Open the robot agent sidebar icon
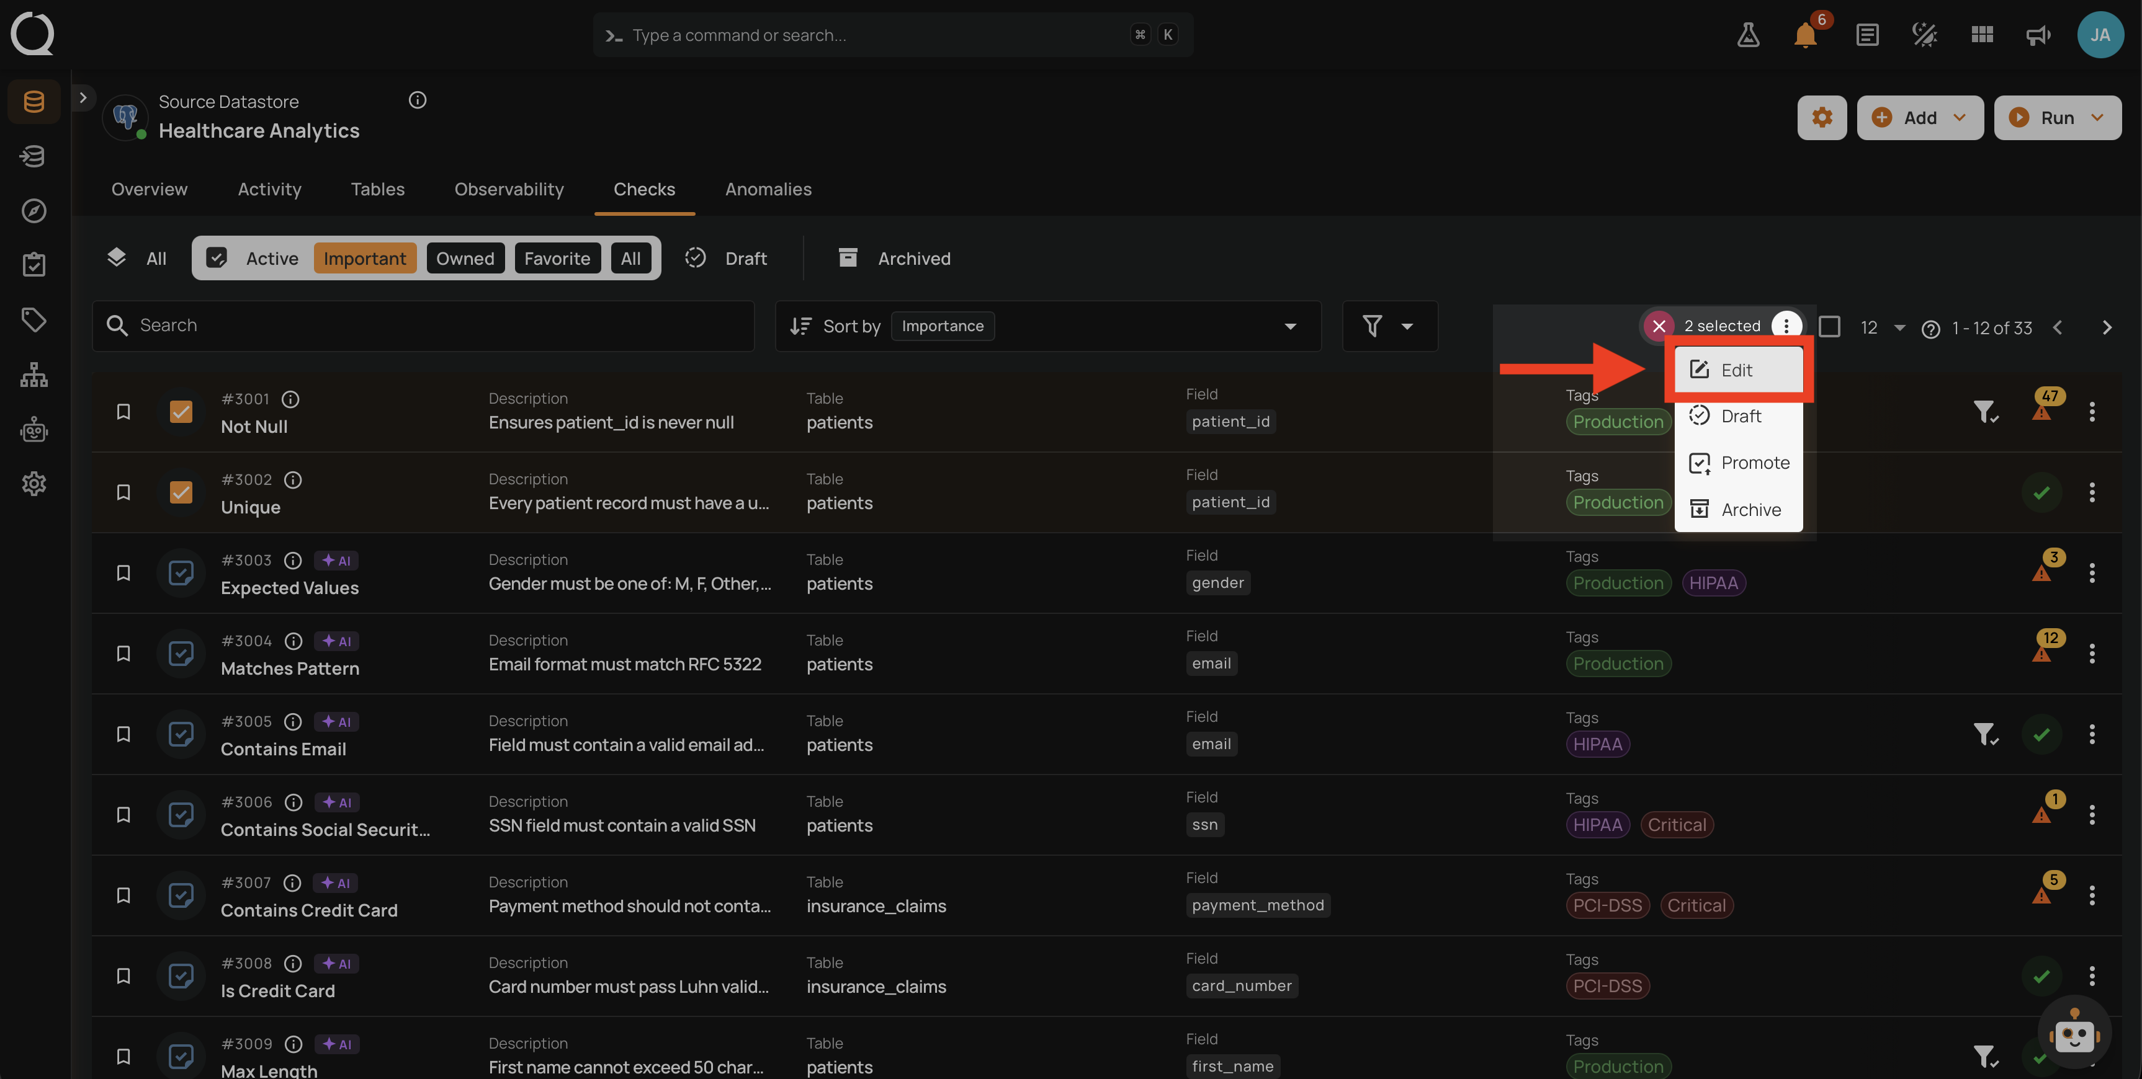 point(34,429)
